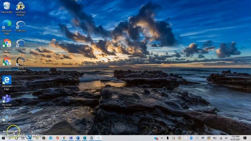The width and height of the screenshot is (251, 141).
Task: Select the Screencast desktop shortcut
Action: [x=6, y=119]
